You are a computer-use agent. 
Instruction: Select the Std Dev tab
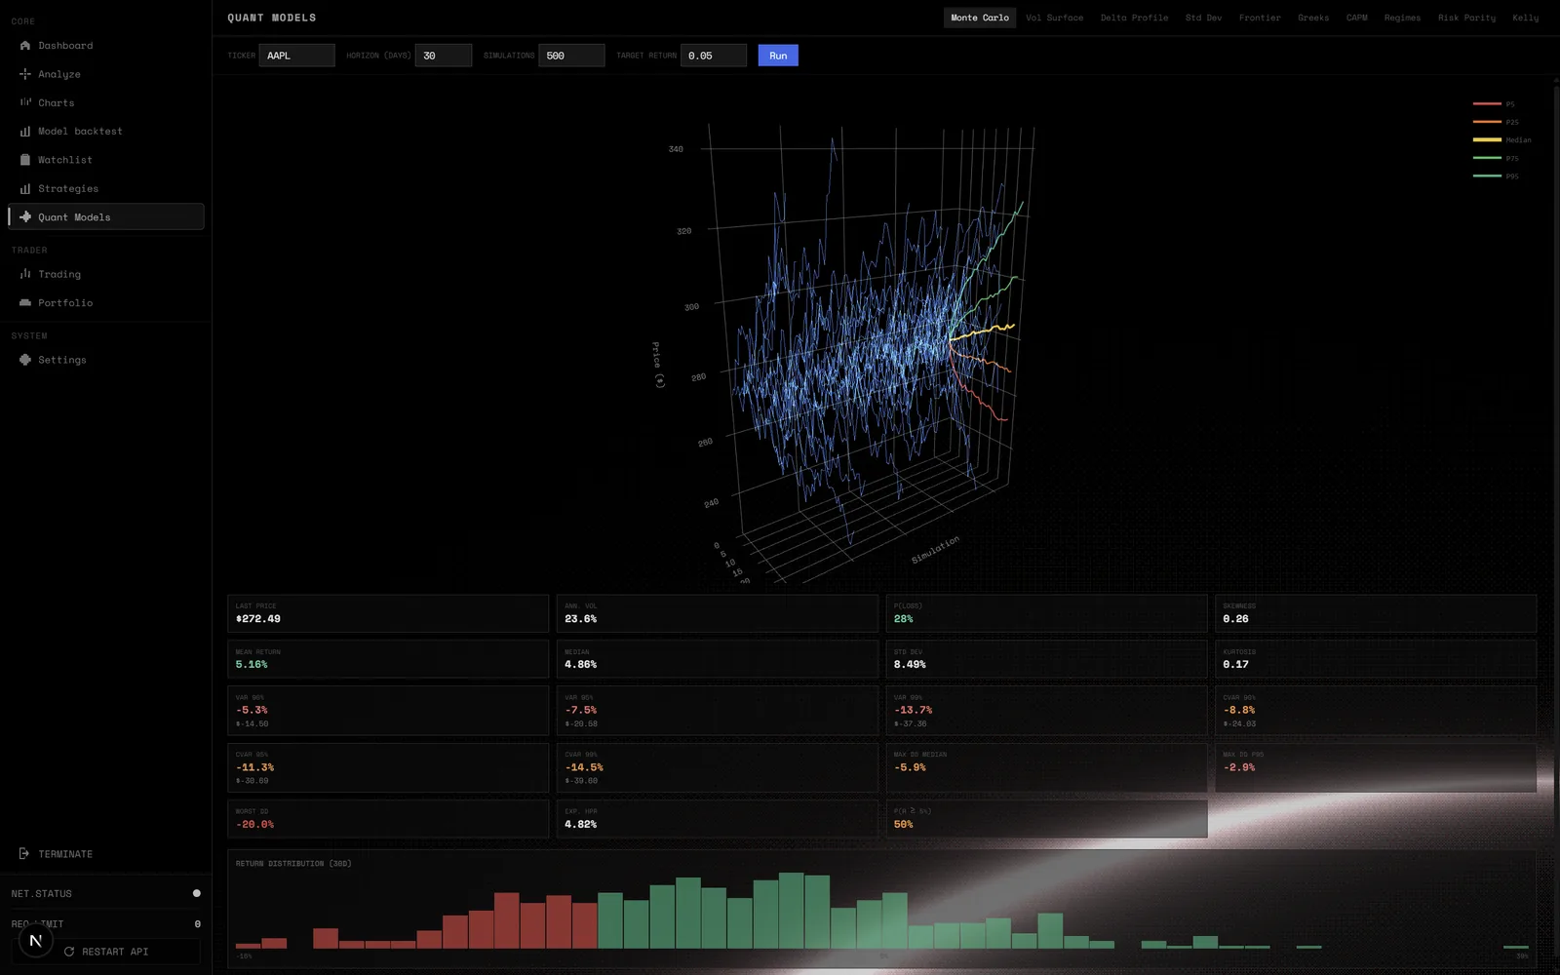click(1203, 18)
